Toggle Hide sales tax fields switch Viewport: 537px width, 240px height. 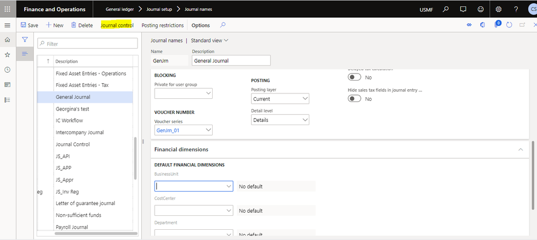point(355,99)
